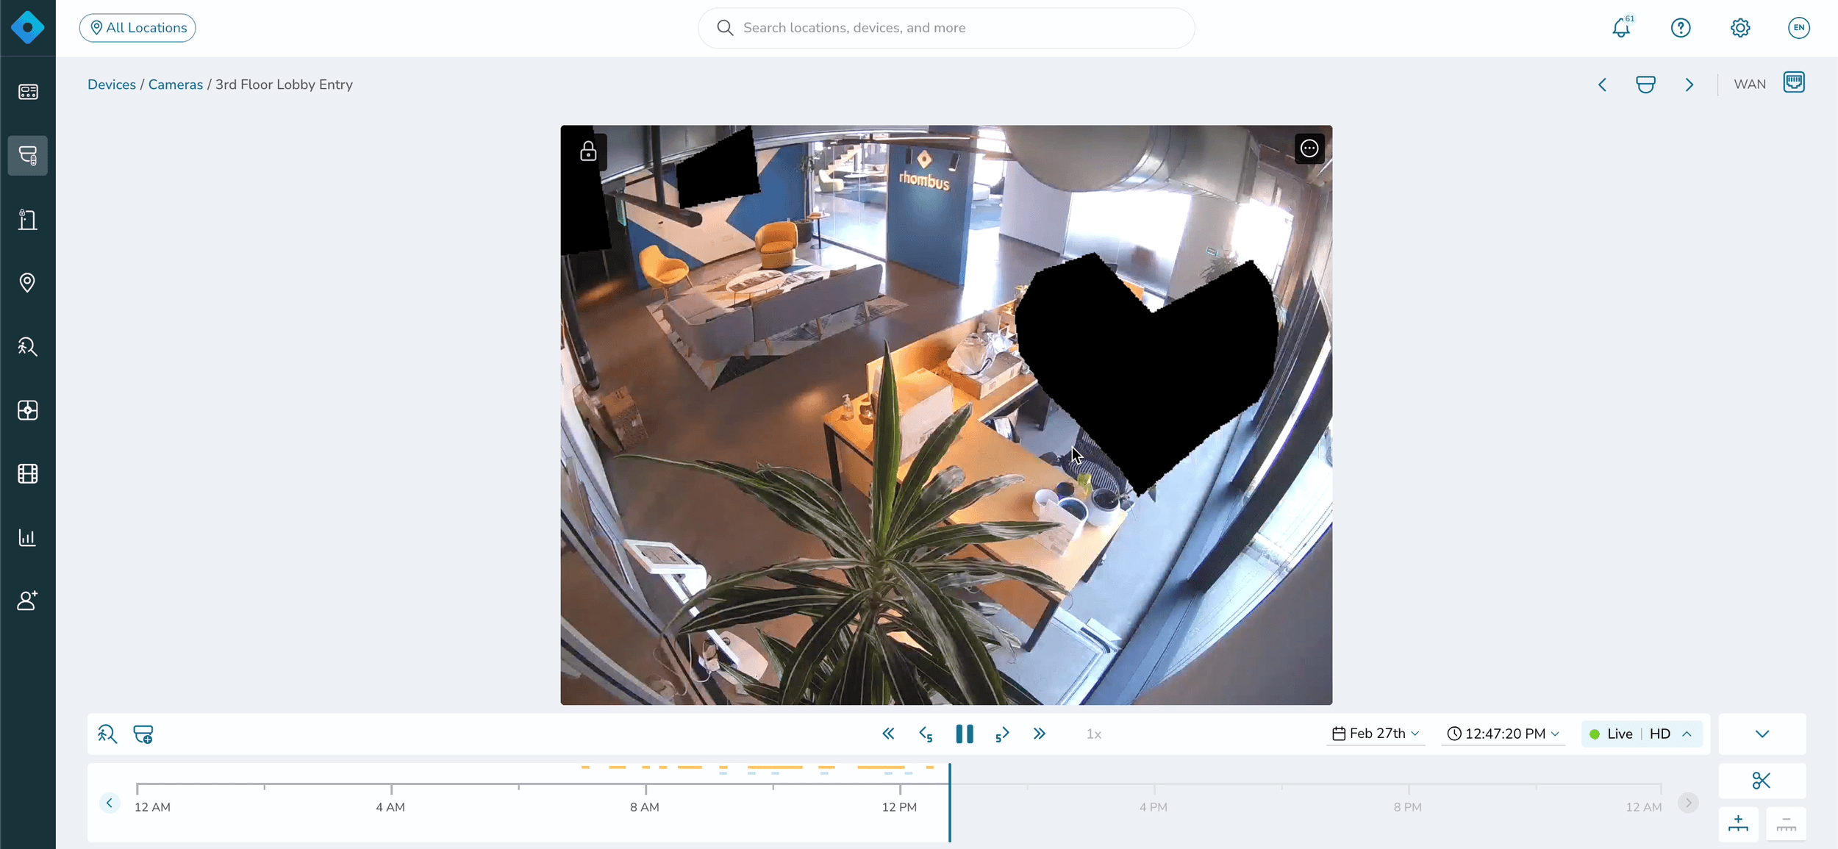Screen dimensions: 1838x849
Task: Click the lock icon on video feed
Action: tap(588, 151)
